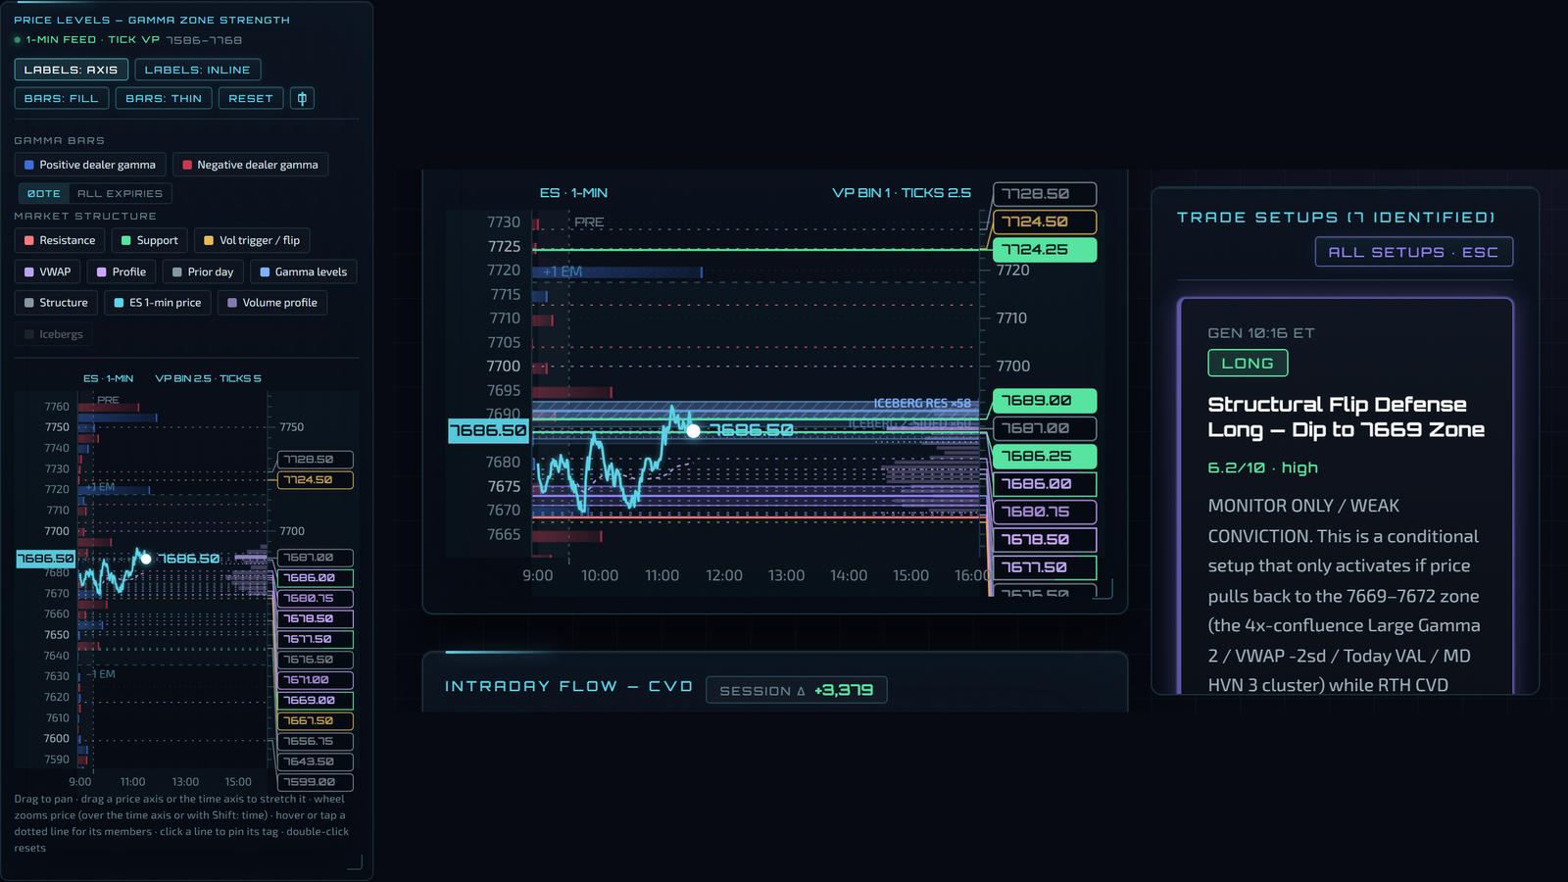This screenshot has height=882, width=1568.
Task: Click the white current-price dot on main chart
Action: click(693, 430)
